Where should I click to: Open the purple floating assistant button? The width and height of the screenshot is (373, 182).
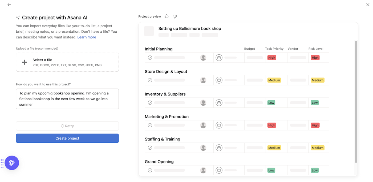coord(12,163)
